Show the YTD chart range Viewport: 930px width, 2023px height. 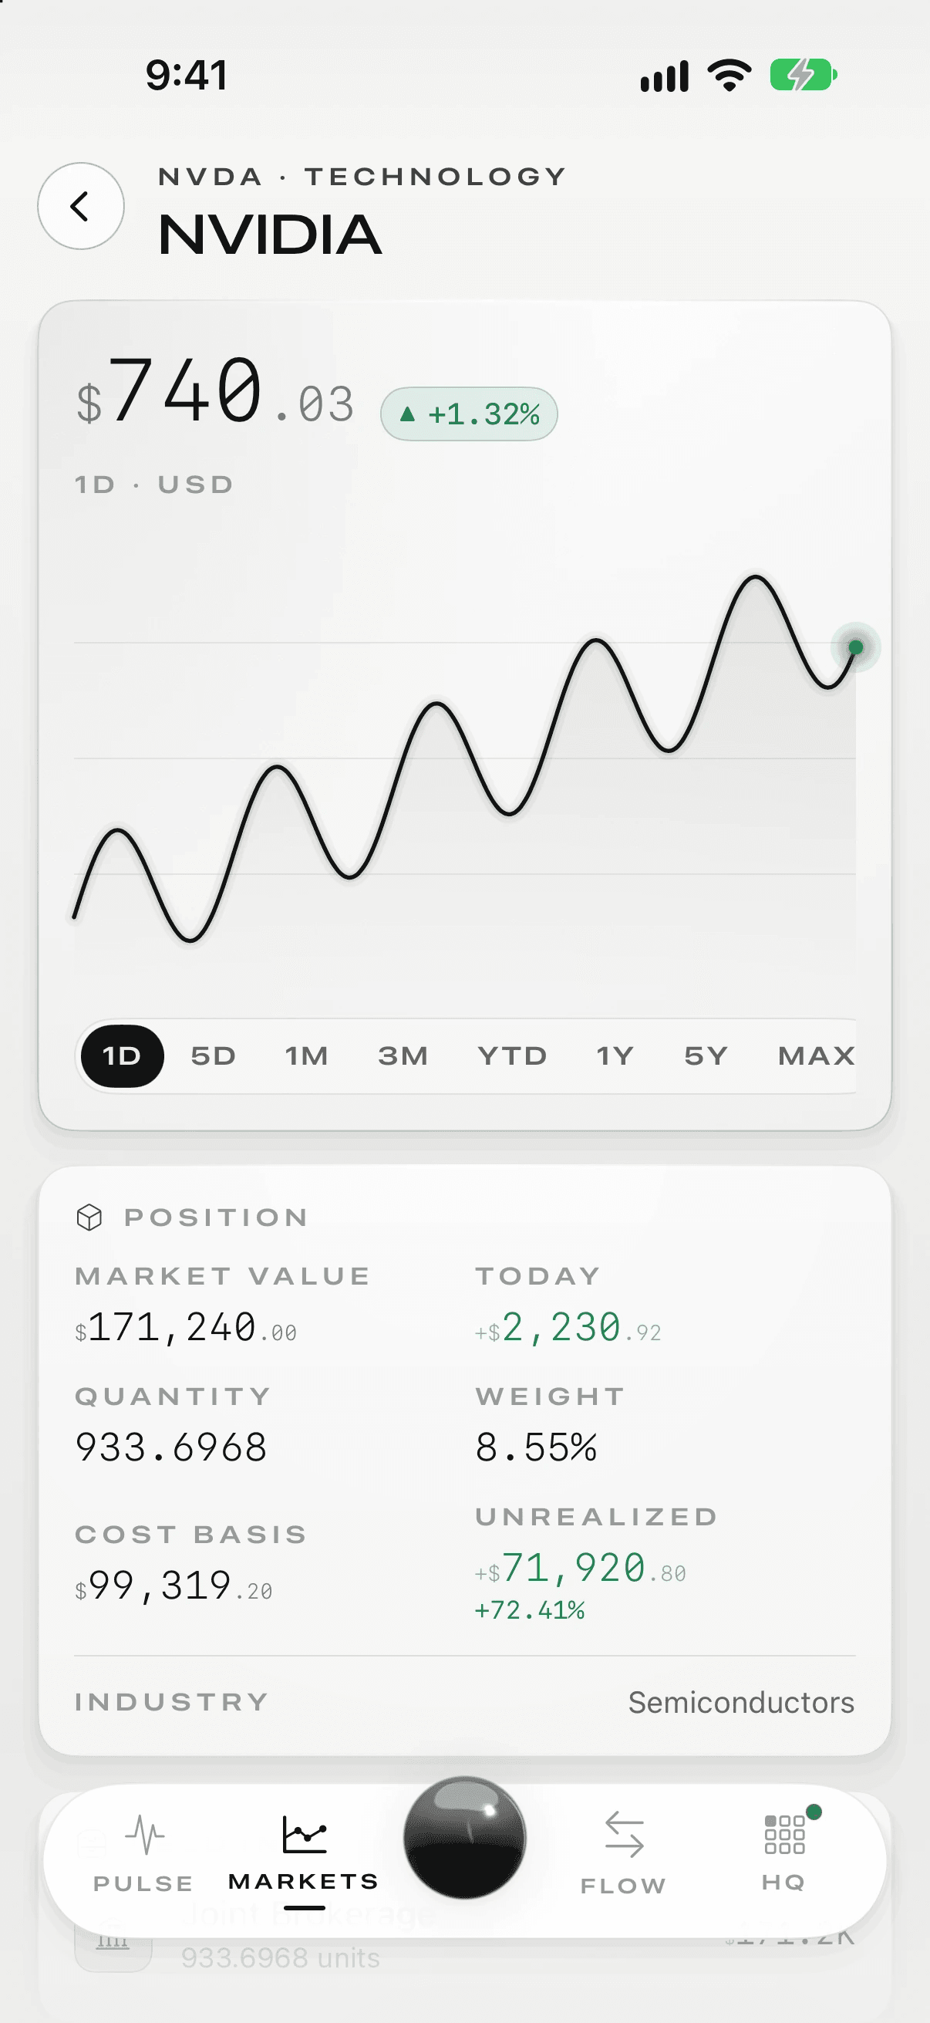point(513,1056)
